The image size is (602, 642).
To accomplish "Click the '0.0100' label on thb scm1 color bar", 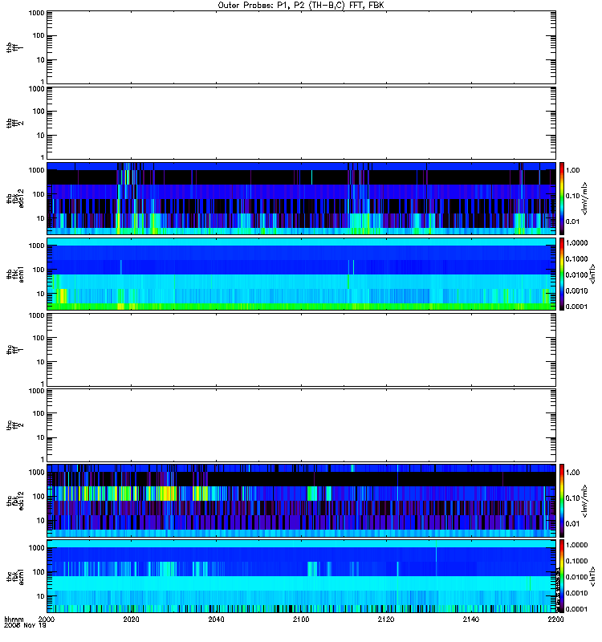I will click(576, 274).
